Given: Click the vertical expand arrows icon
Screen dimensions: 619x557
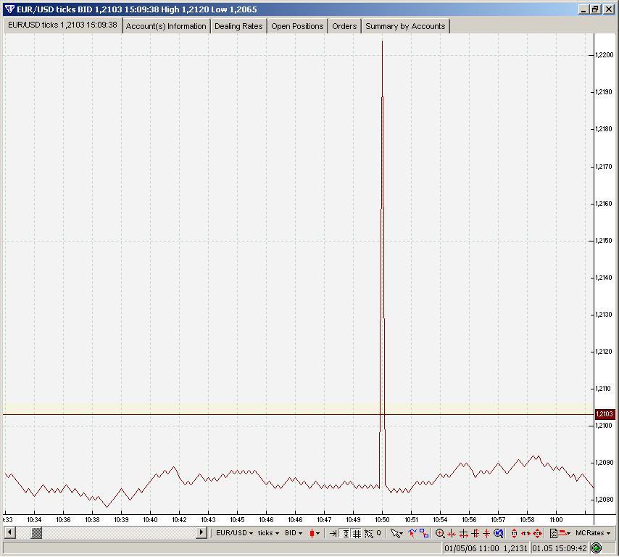Looking at the screenshot, I should tap(475, 533).
